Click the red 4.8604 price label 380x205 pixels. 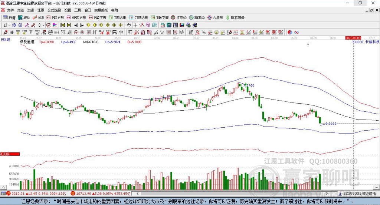(10, 154)
